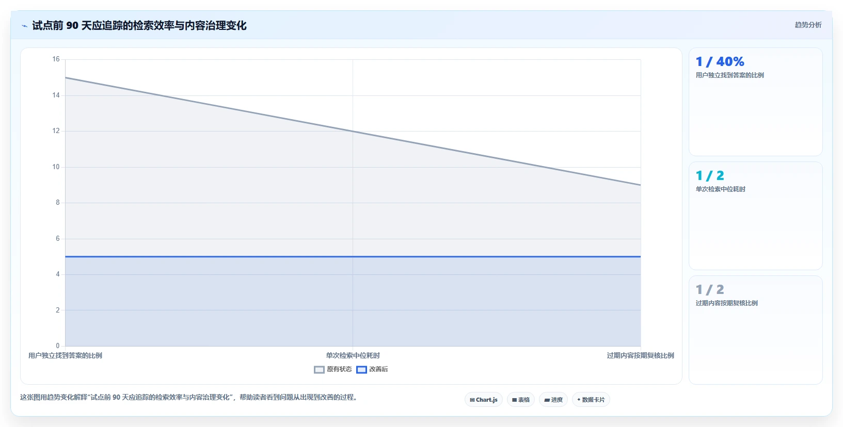Select the card label 用户独立找到答案的比例
The height and width of the screenshot is (427, 843).
point(729,75)
